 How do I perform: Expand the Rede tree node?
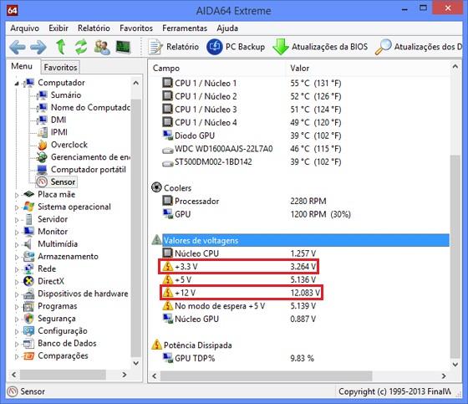[x=17, y=269]
